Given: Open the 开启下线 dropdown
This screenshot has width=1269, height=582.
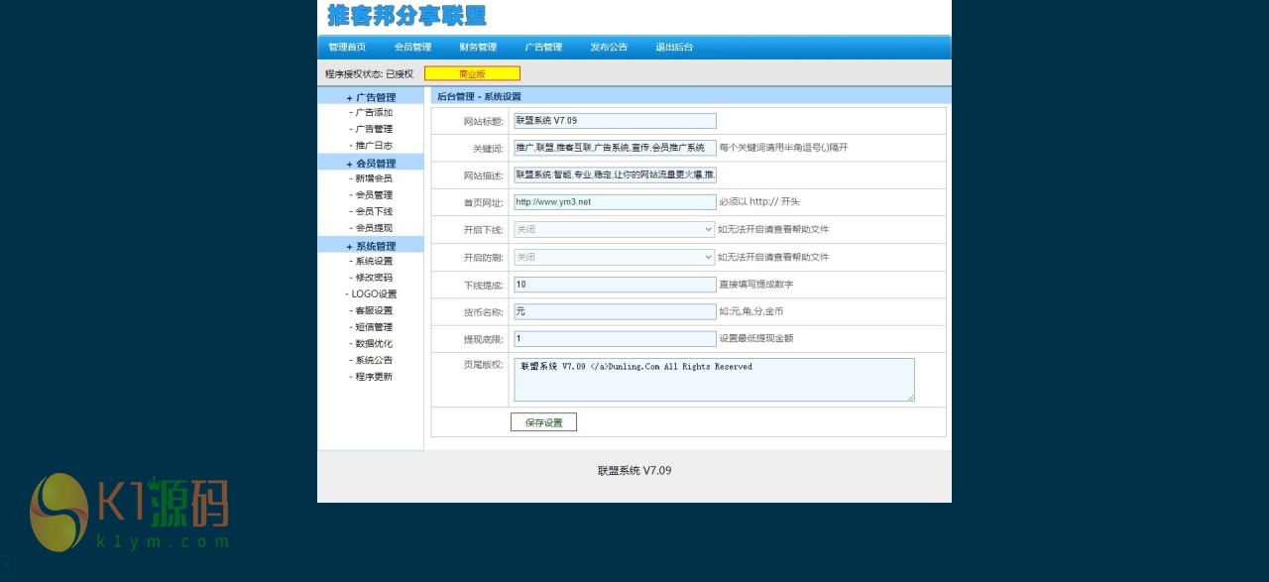Looking at the screenshot, I should pyautogui.click(x=614, y=229).
